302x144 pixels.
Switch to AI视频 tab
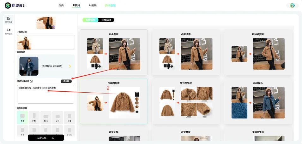(x=93, y=5)
